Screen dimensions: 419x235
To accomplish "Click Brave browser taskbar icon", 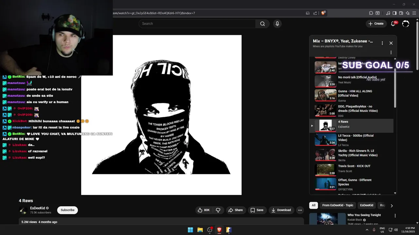I will click(x=219, y=230).
